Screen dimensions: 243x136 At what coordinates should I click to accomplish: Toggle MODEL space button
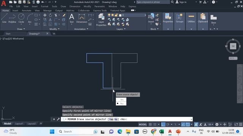[143, 124]
